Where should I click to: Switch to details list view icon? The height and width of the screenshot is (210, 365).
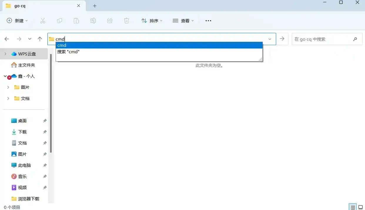click(353, 207)
